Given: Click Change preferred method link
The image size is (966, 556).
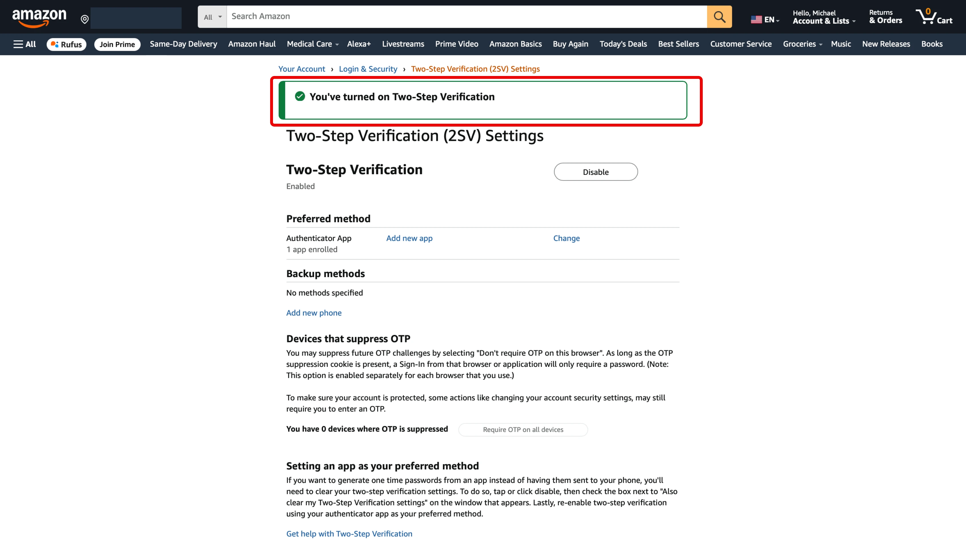Looking at the screenshot, I should (x=566, y=238).
